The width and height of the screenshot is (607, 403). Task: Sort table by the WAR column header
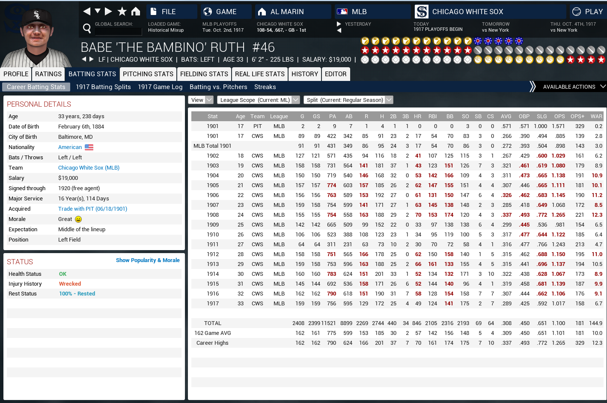click(596, 116)
